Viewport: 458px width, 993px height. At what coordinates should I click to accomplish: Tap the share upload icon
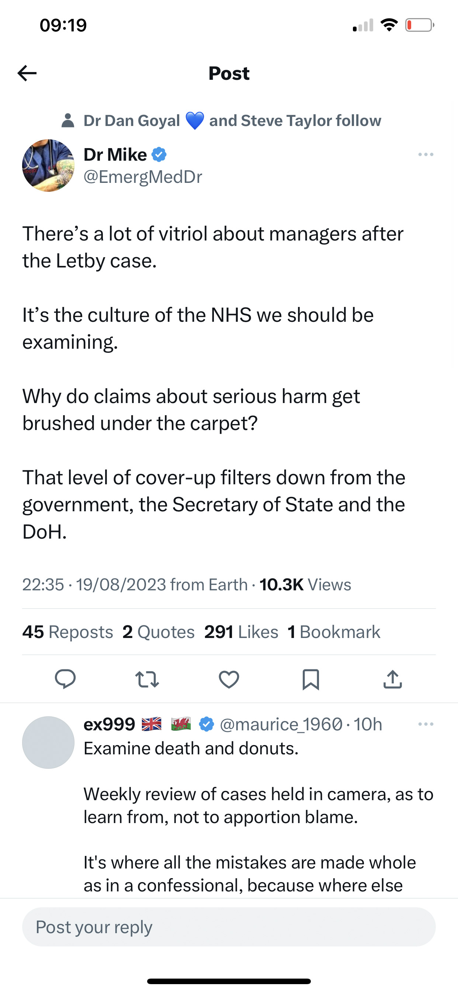coord(393,679)
